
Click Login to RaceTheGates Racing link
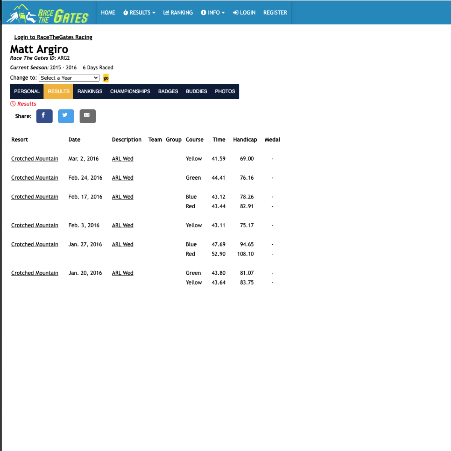click(53, 37)
